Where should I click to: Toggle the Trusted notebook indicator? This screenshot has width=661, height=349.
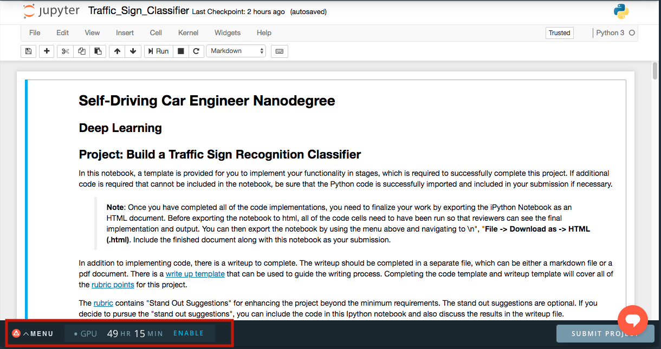[559, 33]
